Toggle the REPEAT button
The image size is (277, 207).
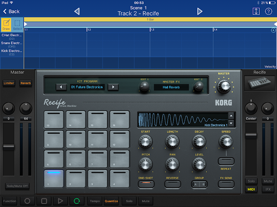pos(226,161)
